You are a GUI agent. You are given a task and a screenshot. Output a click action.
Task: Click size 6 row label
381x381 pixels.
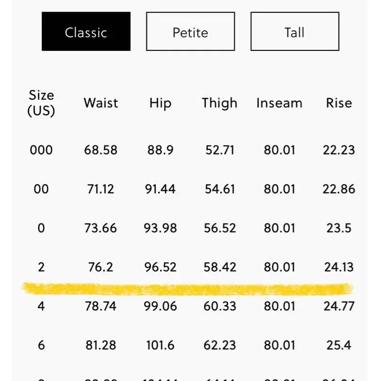point(41,345)
